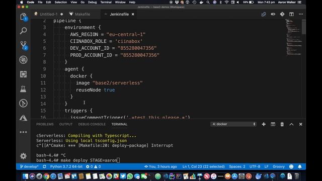Click the docker whale icon in menu bar

coord(201,2)
